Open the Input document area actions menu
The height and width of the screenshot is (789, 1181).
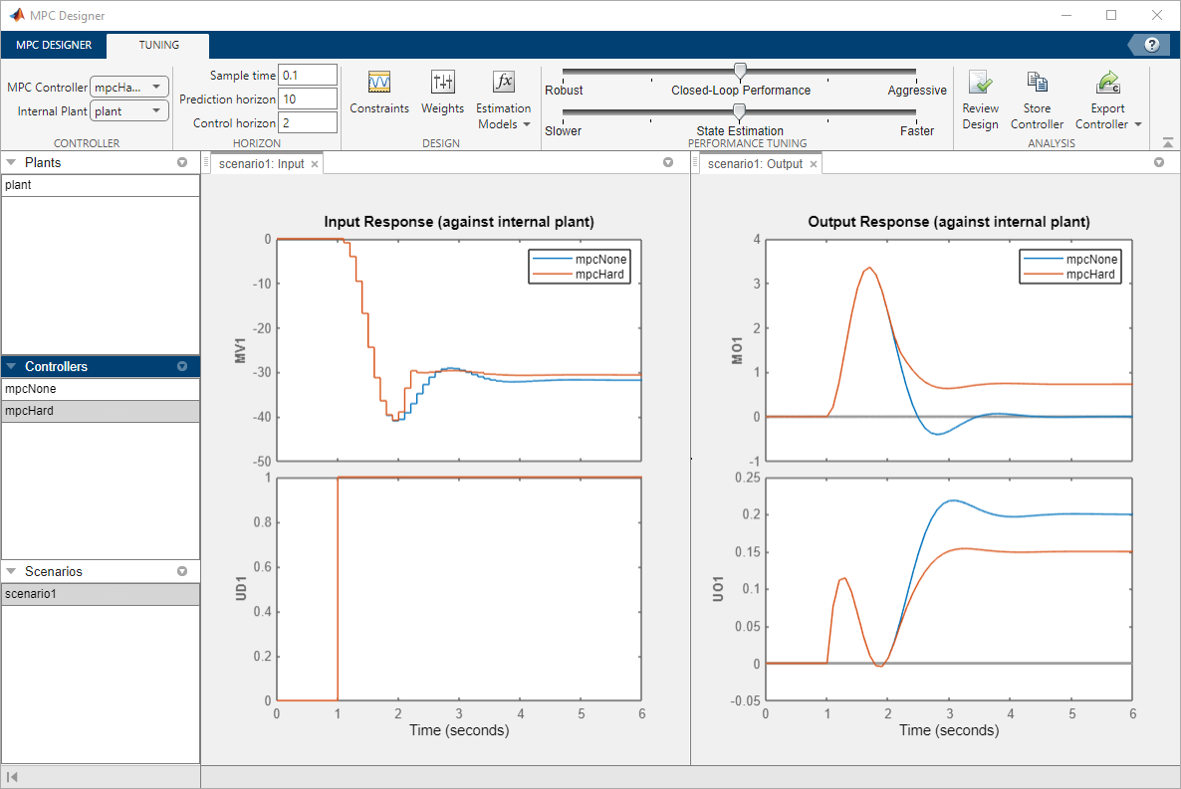[668, 162]
